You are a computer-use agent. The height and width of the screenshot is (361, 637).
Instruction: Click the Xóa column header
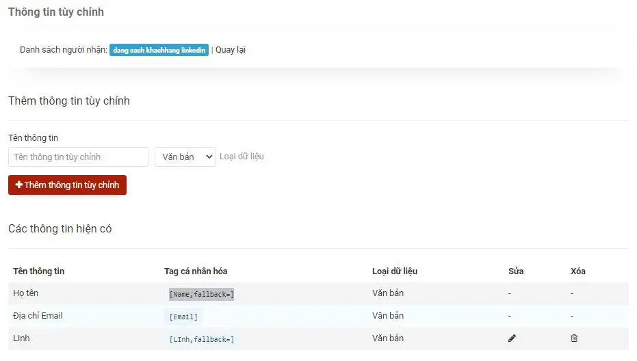[578, 271]
